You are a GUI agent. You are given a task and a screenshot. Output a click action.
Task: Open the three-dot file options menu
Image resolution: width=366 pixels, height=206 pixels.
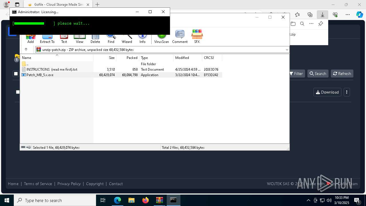(x=347, y=92)
